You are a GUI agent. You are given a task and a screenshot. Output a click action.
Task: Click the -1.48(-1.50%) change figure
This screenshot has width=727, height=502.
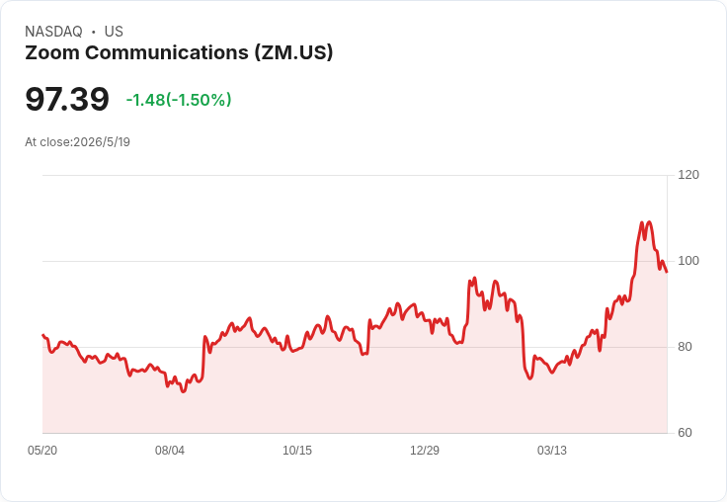[179, 100]
